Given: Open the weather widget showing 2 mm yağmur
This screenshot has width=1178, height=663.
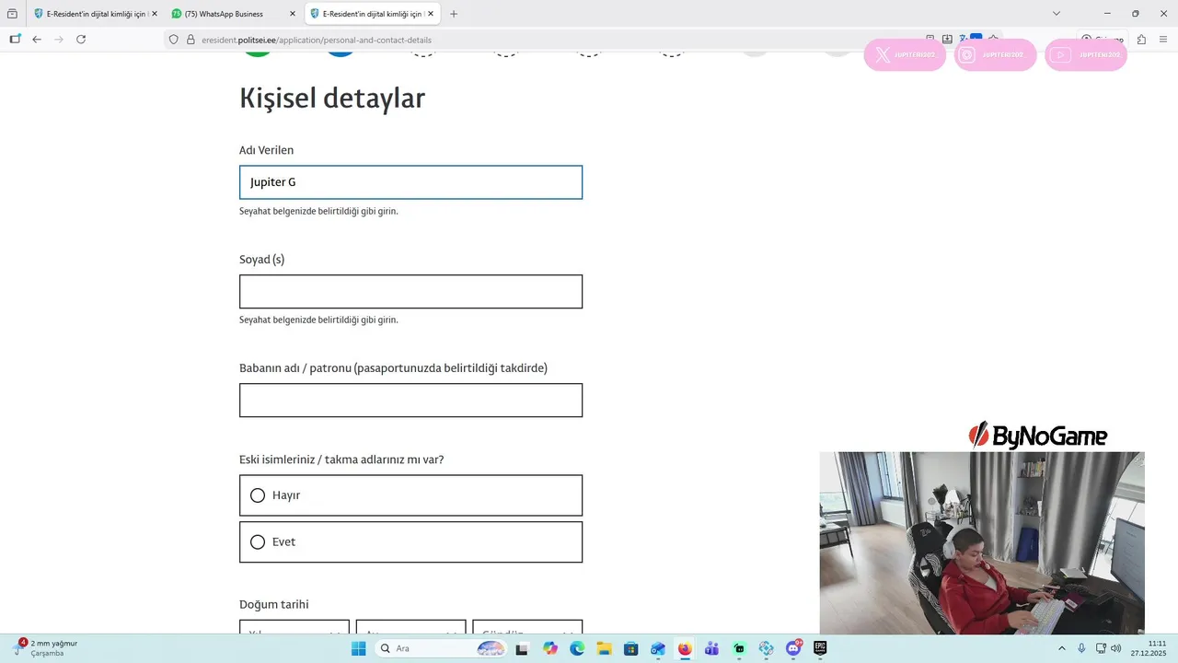Looking at the screenshot, I should pyautogui.click(x=46, y=648).
